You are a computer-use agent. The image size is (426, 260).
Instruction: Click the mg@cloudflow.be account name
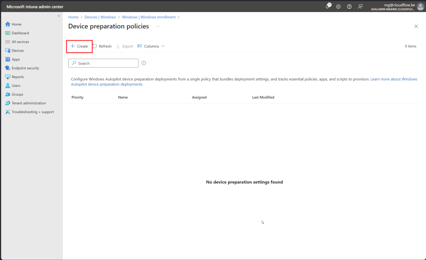pyautogui.click(x=399, y=5)
